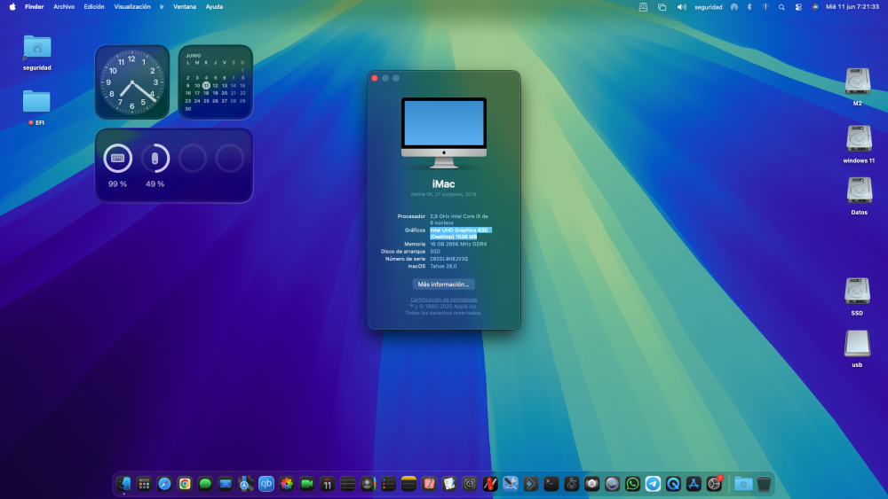Click the volume icon in menu bar
Screen dimensions: 888x499
pos(681,7)
